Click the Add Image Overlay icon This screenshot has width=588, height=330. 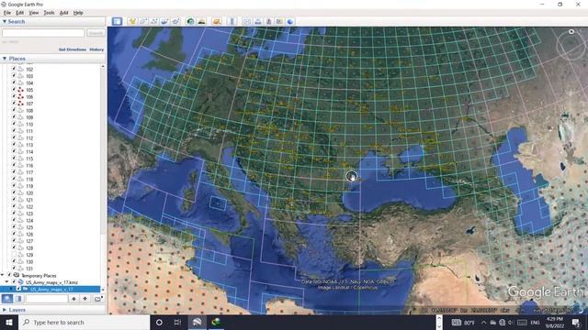[165, 21]
